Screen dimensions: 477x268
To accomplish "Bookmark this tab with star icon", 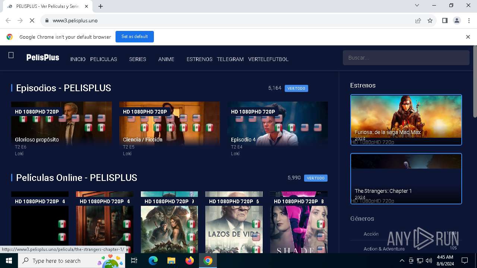I will [x=430, y=20].
